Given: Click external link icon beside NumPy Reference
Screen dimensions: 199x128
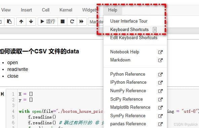Looking at the screenshot, I should click(160, 91).
